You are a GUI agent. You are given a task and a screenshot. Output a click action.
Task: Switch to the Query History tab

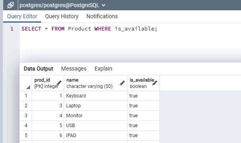62,16
